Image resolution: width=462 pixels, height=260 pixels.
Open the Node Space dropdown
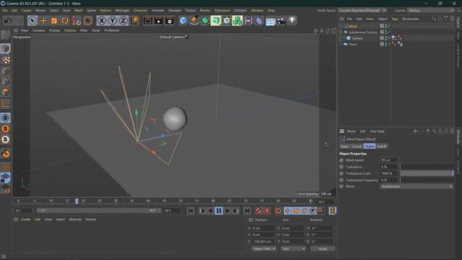[362, 10]
